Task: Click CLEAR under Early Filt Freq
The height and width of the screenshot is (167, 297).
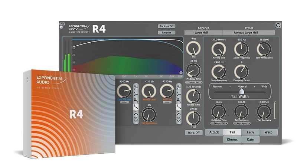Action: click(124, 102)
